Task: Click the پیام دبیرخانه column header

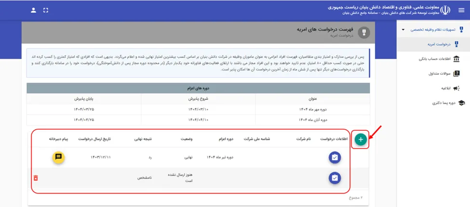Action: 59,139
